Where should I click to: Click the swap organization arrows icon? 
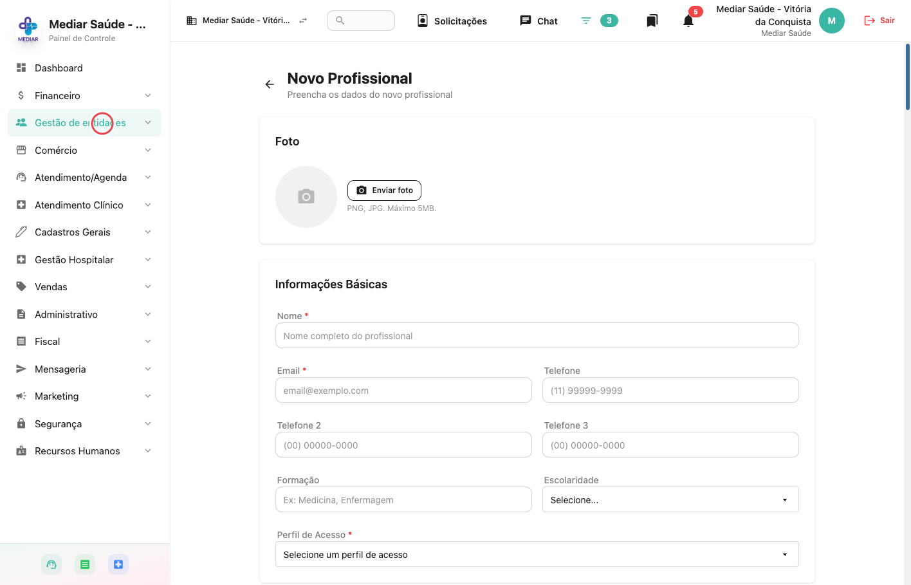point(303,21)
